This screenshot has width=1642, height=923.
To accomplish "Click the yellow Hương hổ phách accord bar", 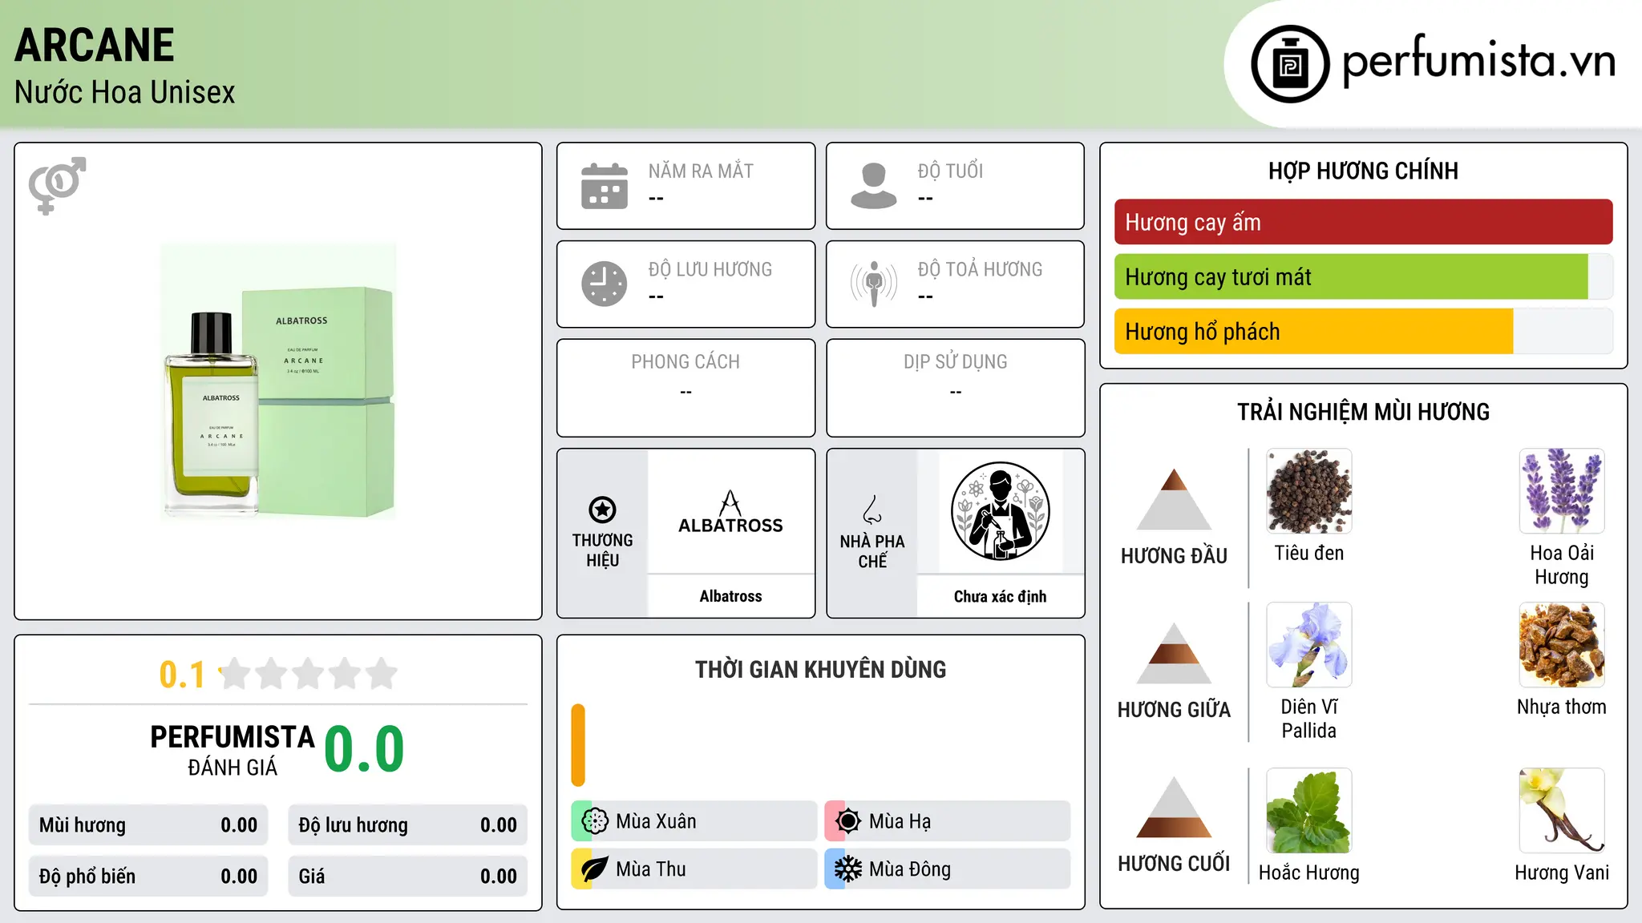I will (1313, 332).
